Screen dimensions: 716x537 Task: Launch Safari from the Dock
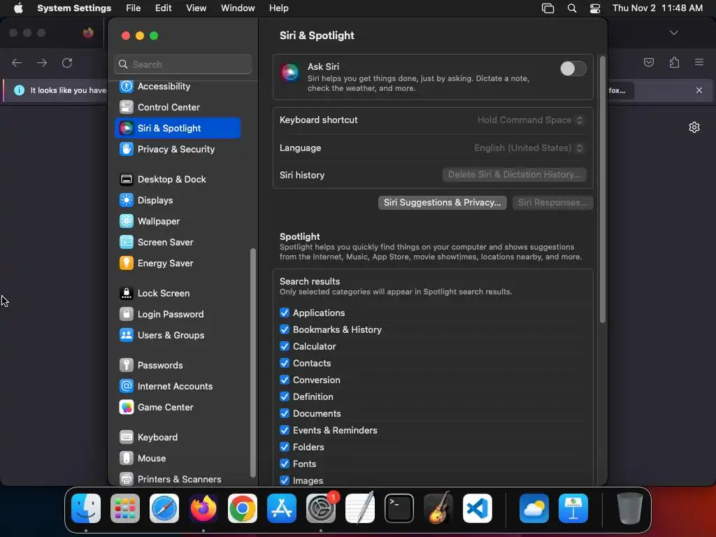[164, 508]
